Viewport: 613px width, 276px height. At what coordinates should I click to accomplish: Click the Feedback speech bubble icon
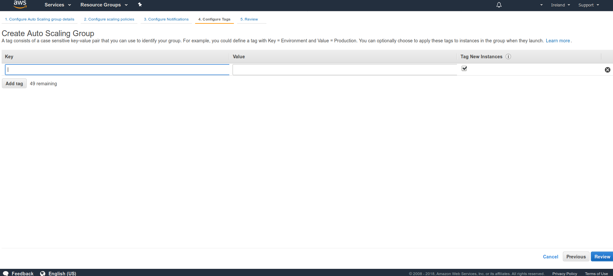pos(6,273)
